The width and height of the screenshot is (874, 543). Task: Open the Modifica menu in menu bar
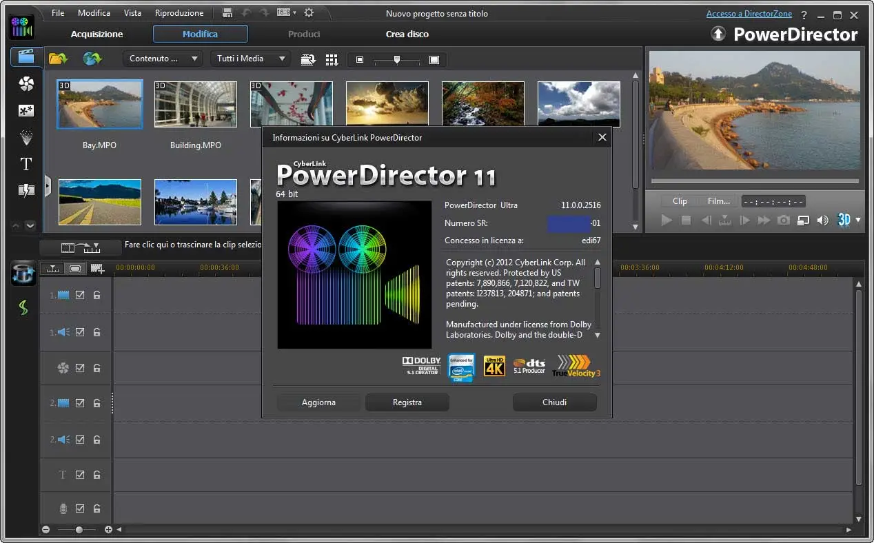(94, 13)
